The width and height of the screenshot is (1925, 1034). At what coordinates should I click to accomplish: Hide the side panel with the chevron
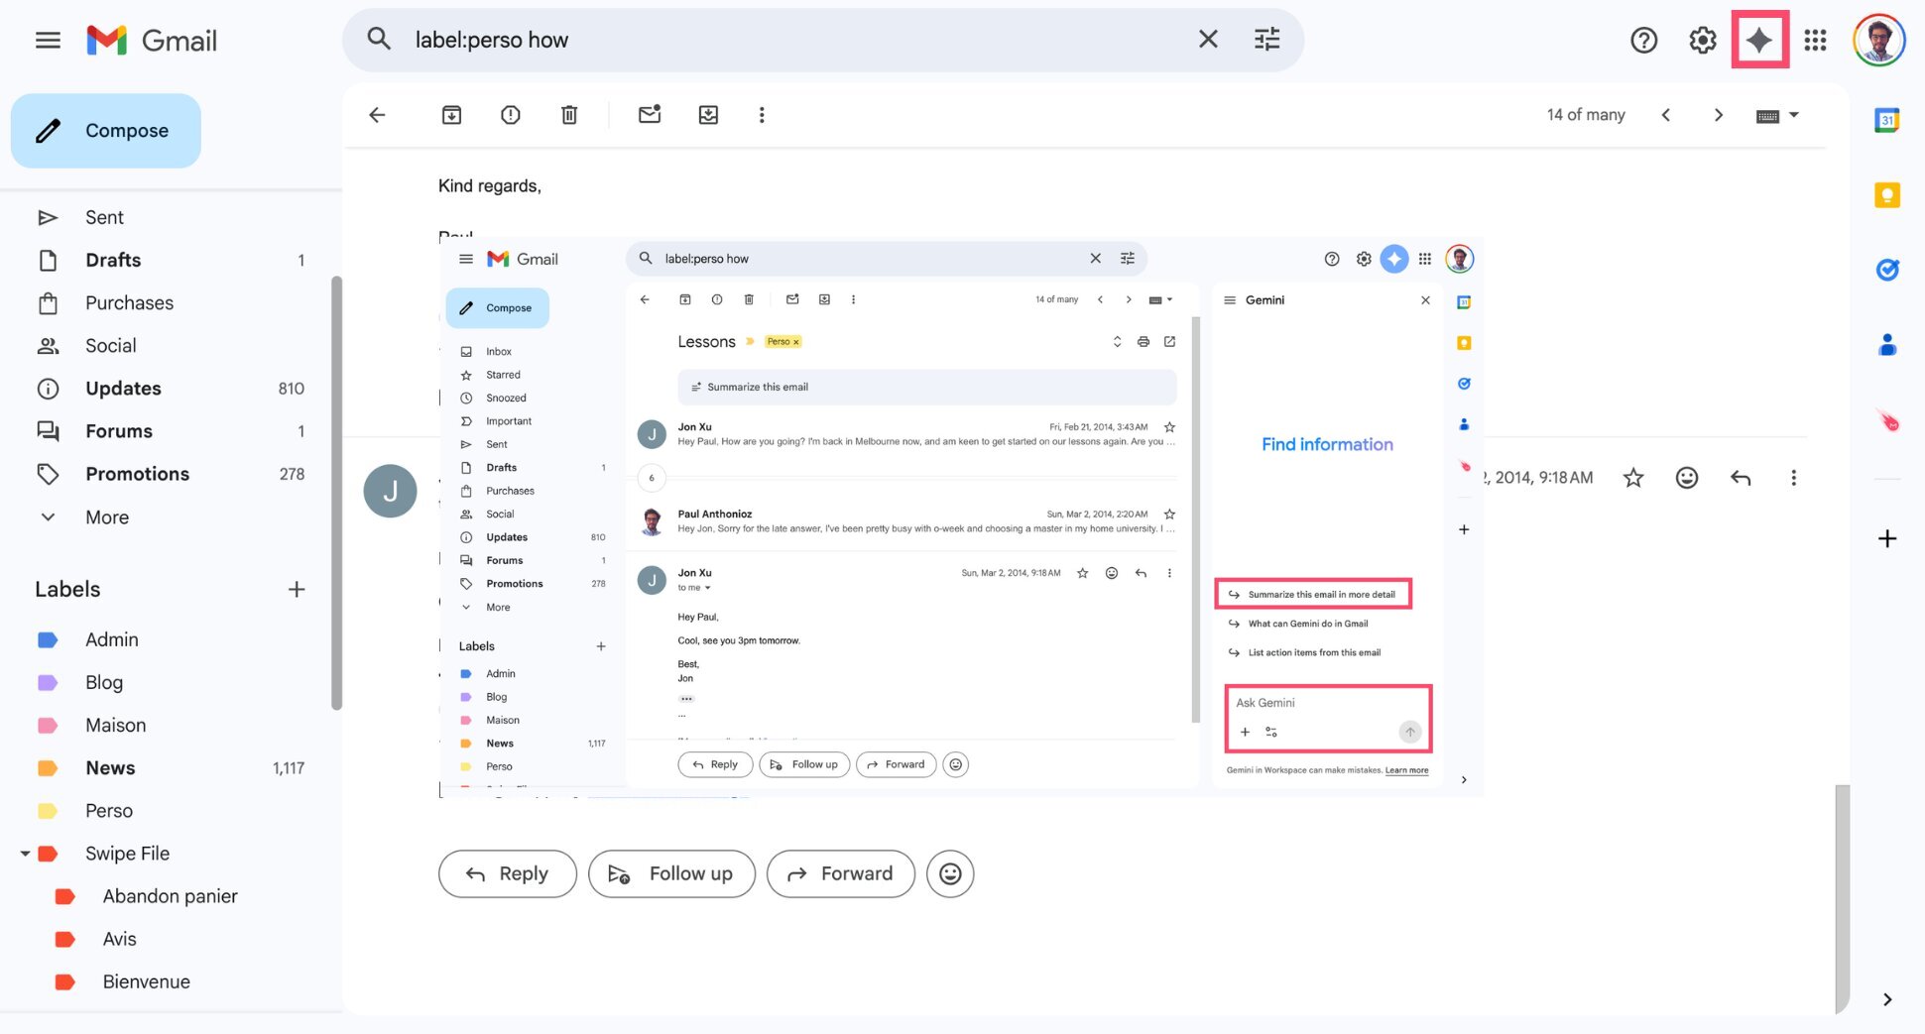tap(1886, 999)
